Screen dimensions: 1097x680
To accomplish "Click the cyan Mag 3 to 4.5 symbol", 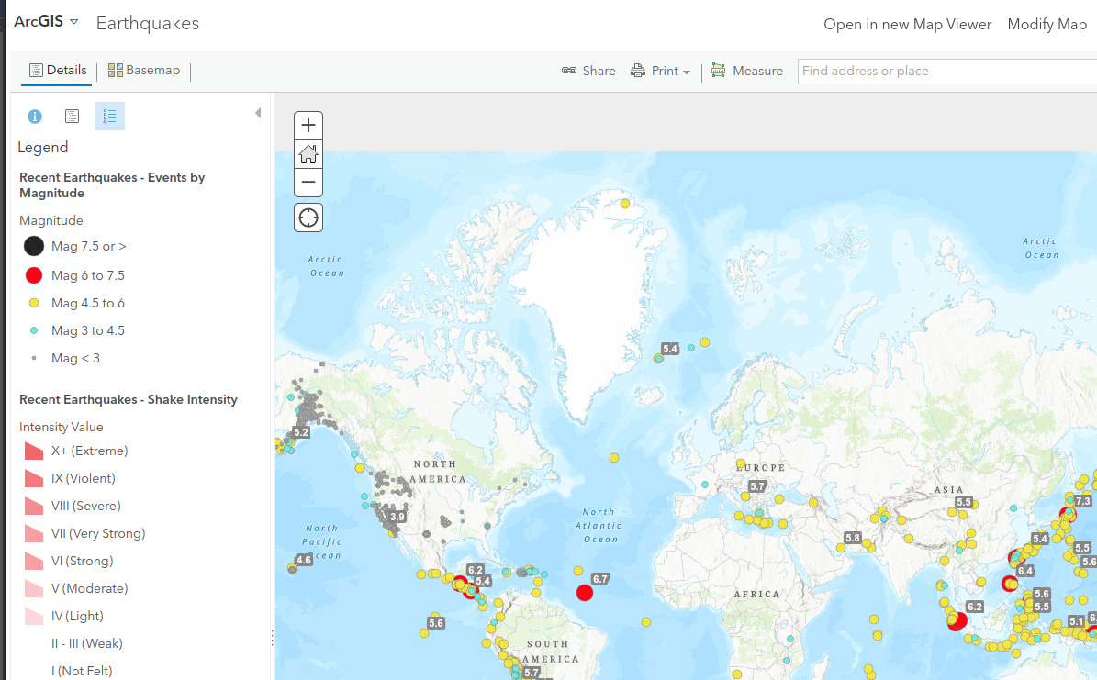I will tap(34, 330).
